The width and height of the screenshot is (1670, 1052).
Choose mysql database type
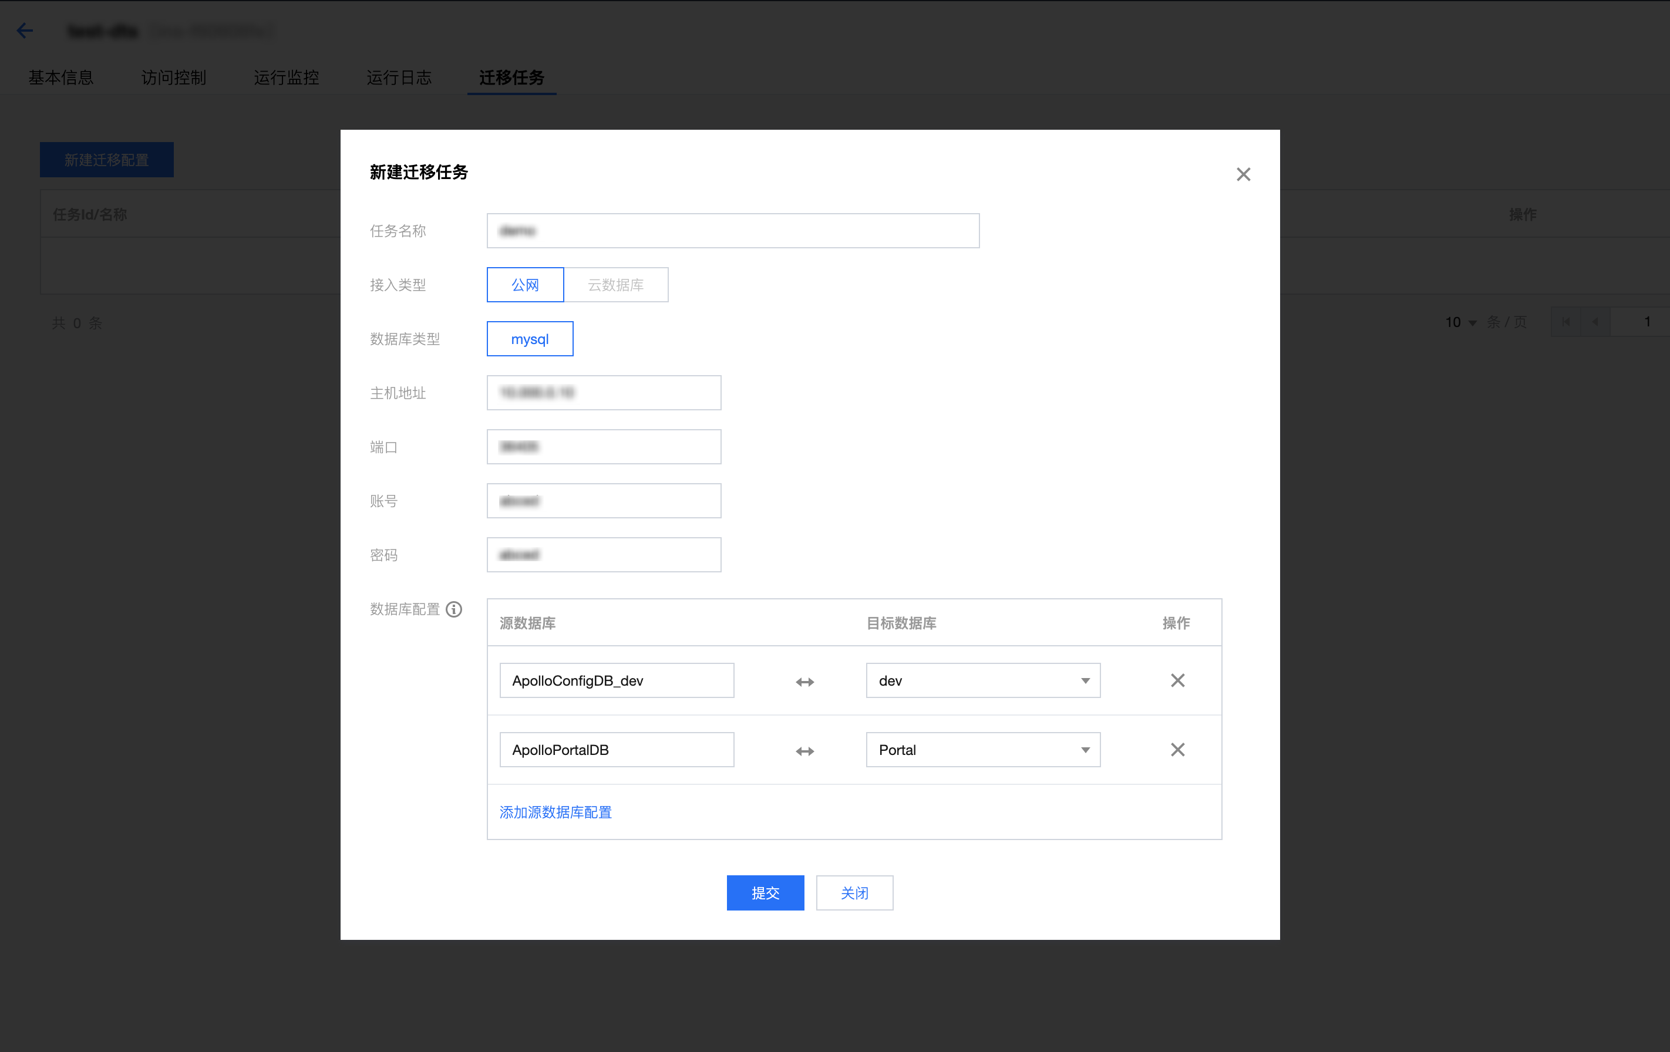tap(530, 338)
